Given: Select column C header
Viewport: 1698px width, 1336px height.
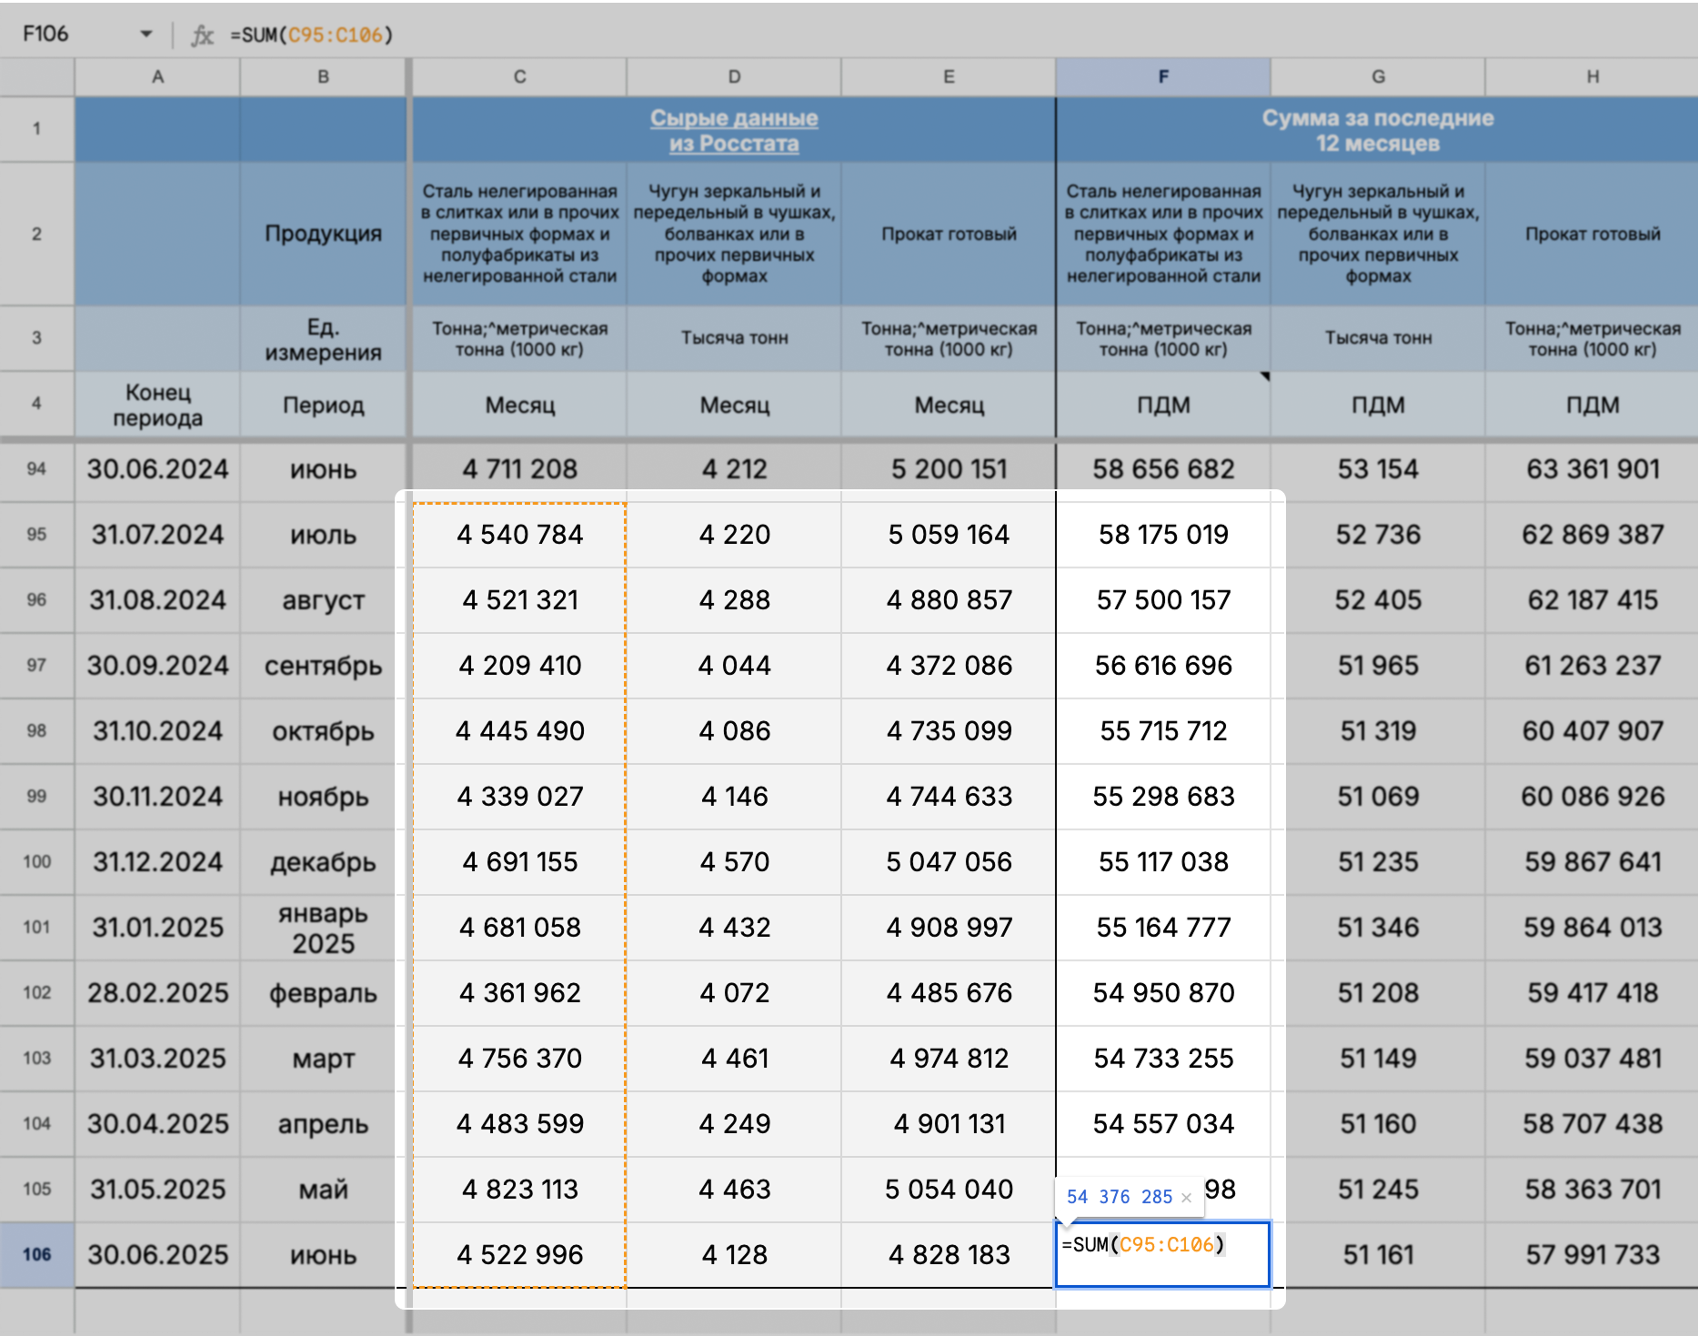Looking at the screenshot, I should pyautogui.click(x=518, y=77).
